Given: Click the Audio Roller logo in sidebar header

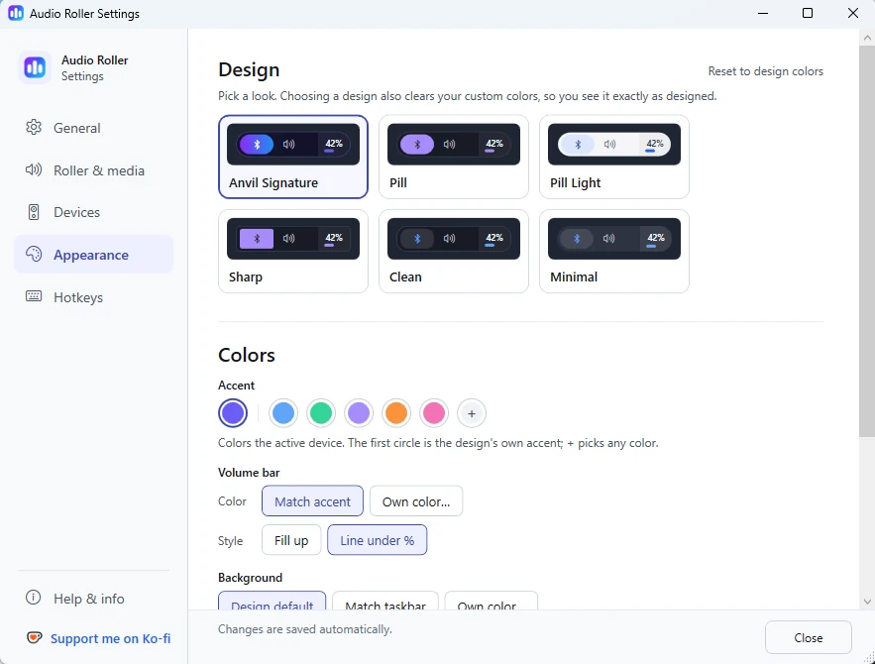Looking at the screenshot, I should point(35,67).
